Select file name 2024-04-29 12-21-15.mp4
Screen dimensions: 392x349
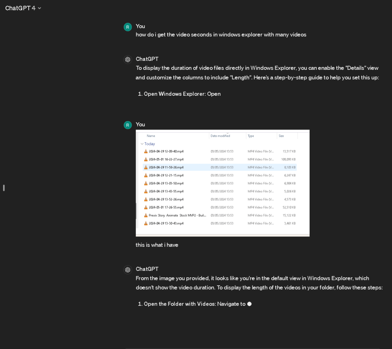point(166,175)
